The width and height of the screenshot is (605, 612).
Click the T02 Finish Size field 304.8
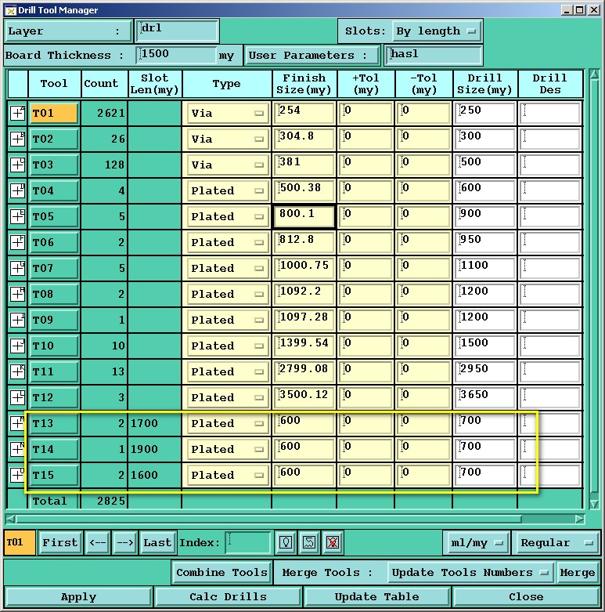pos(304,139)
